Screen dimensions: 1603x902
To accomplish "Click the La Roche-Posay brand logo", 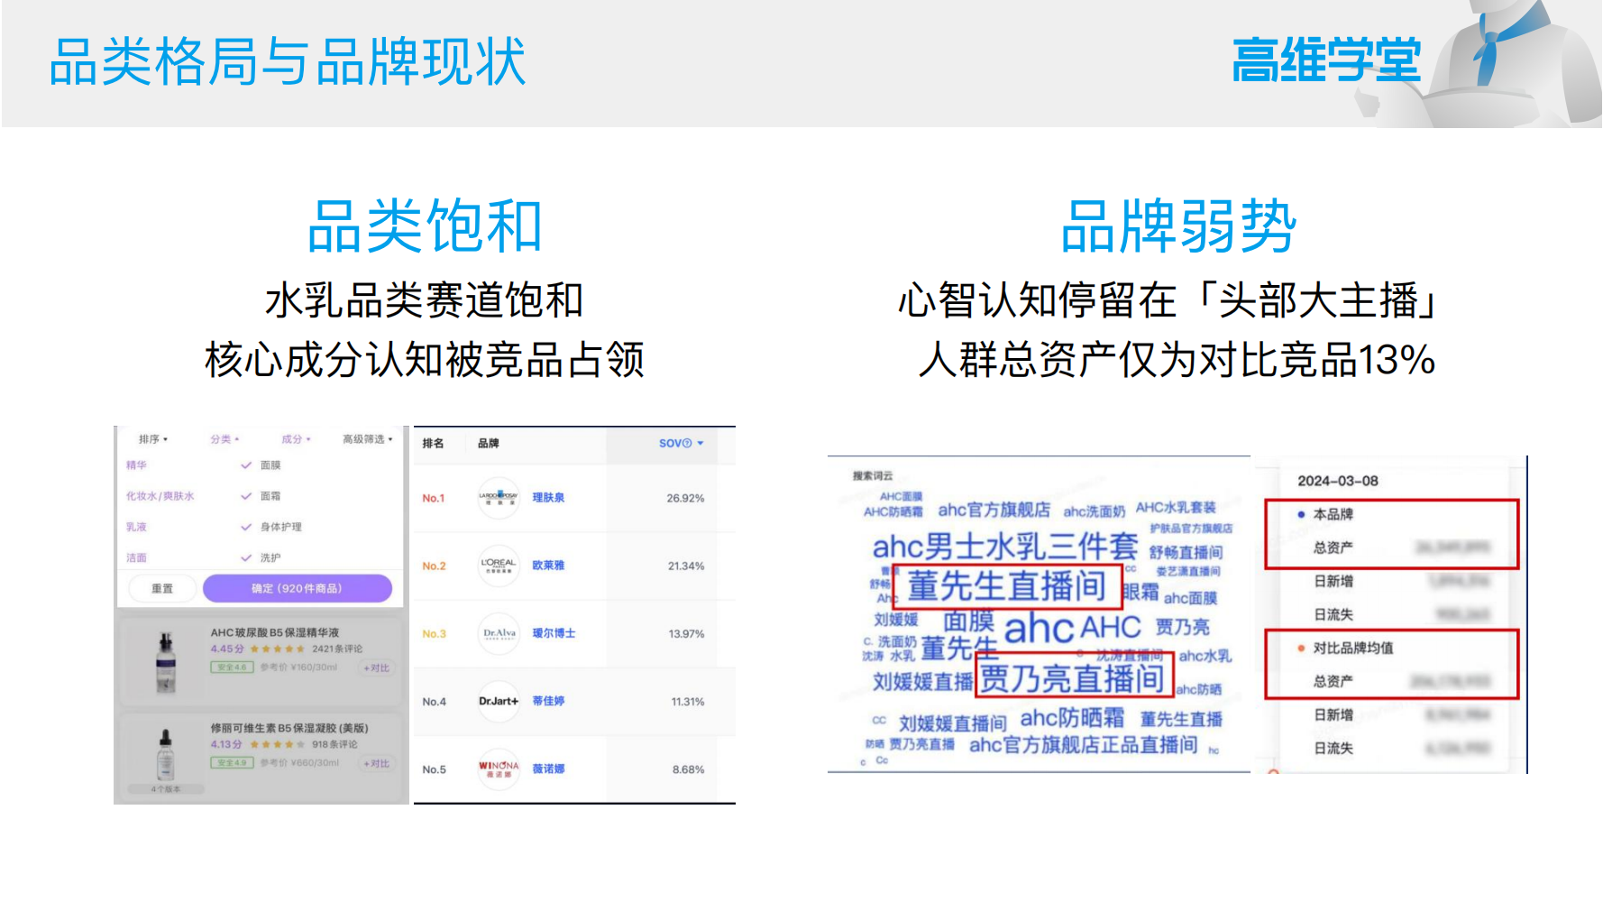I will click(x=499, y=498).
